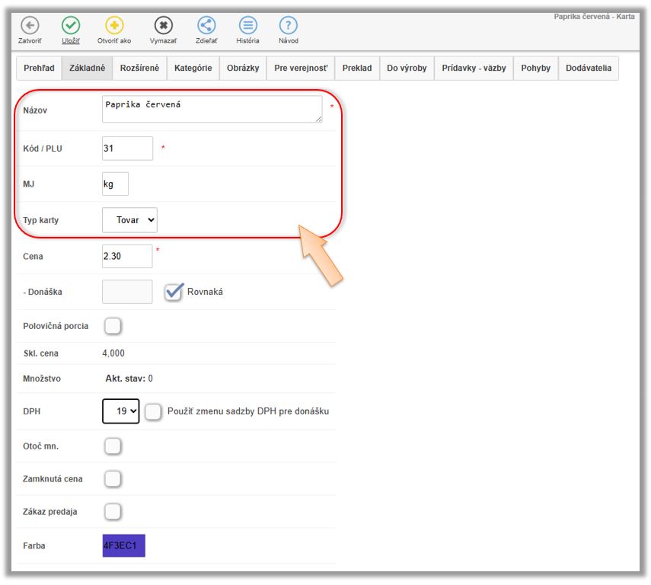Toggle DPH rate change for delivery checkbox
The width and height of the screenshot is (651, 585).
click(153, 411)
